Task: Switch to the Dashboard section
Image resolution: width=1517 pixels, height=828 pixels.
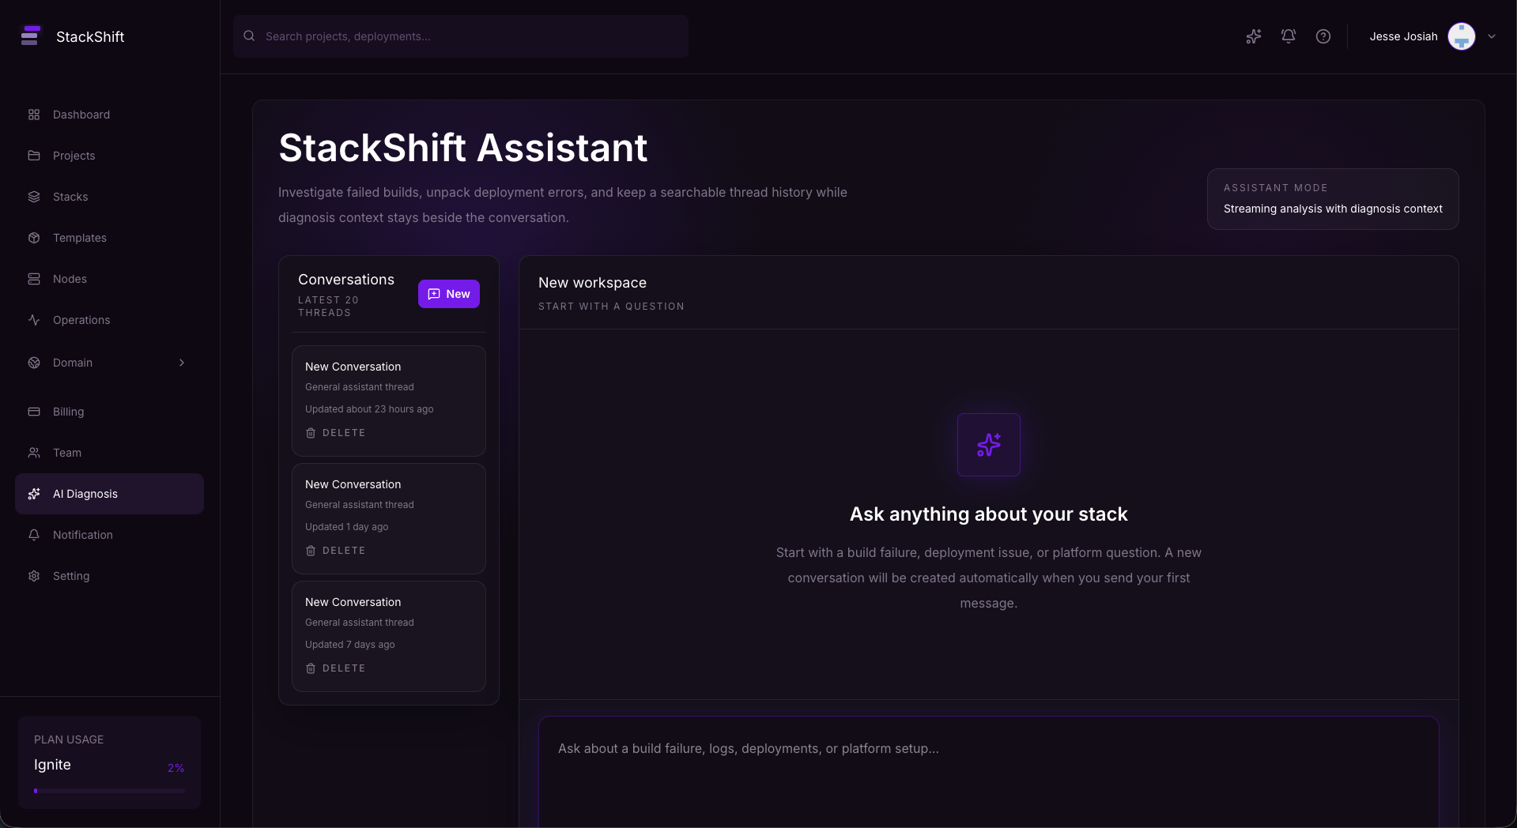Action: (81, 114)
